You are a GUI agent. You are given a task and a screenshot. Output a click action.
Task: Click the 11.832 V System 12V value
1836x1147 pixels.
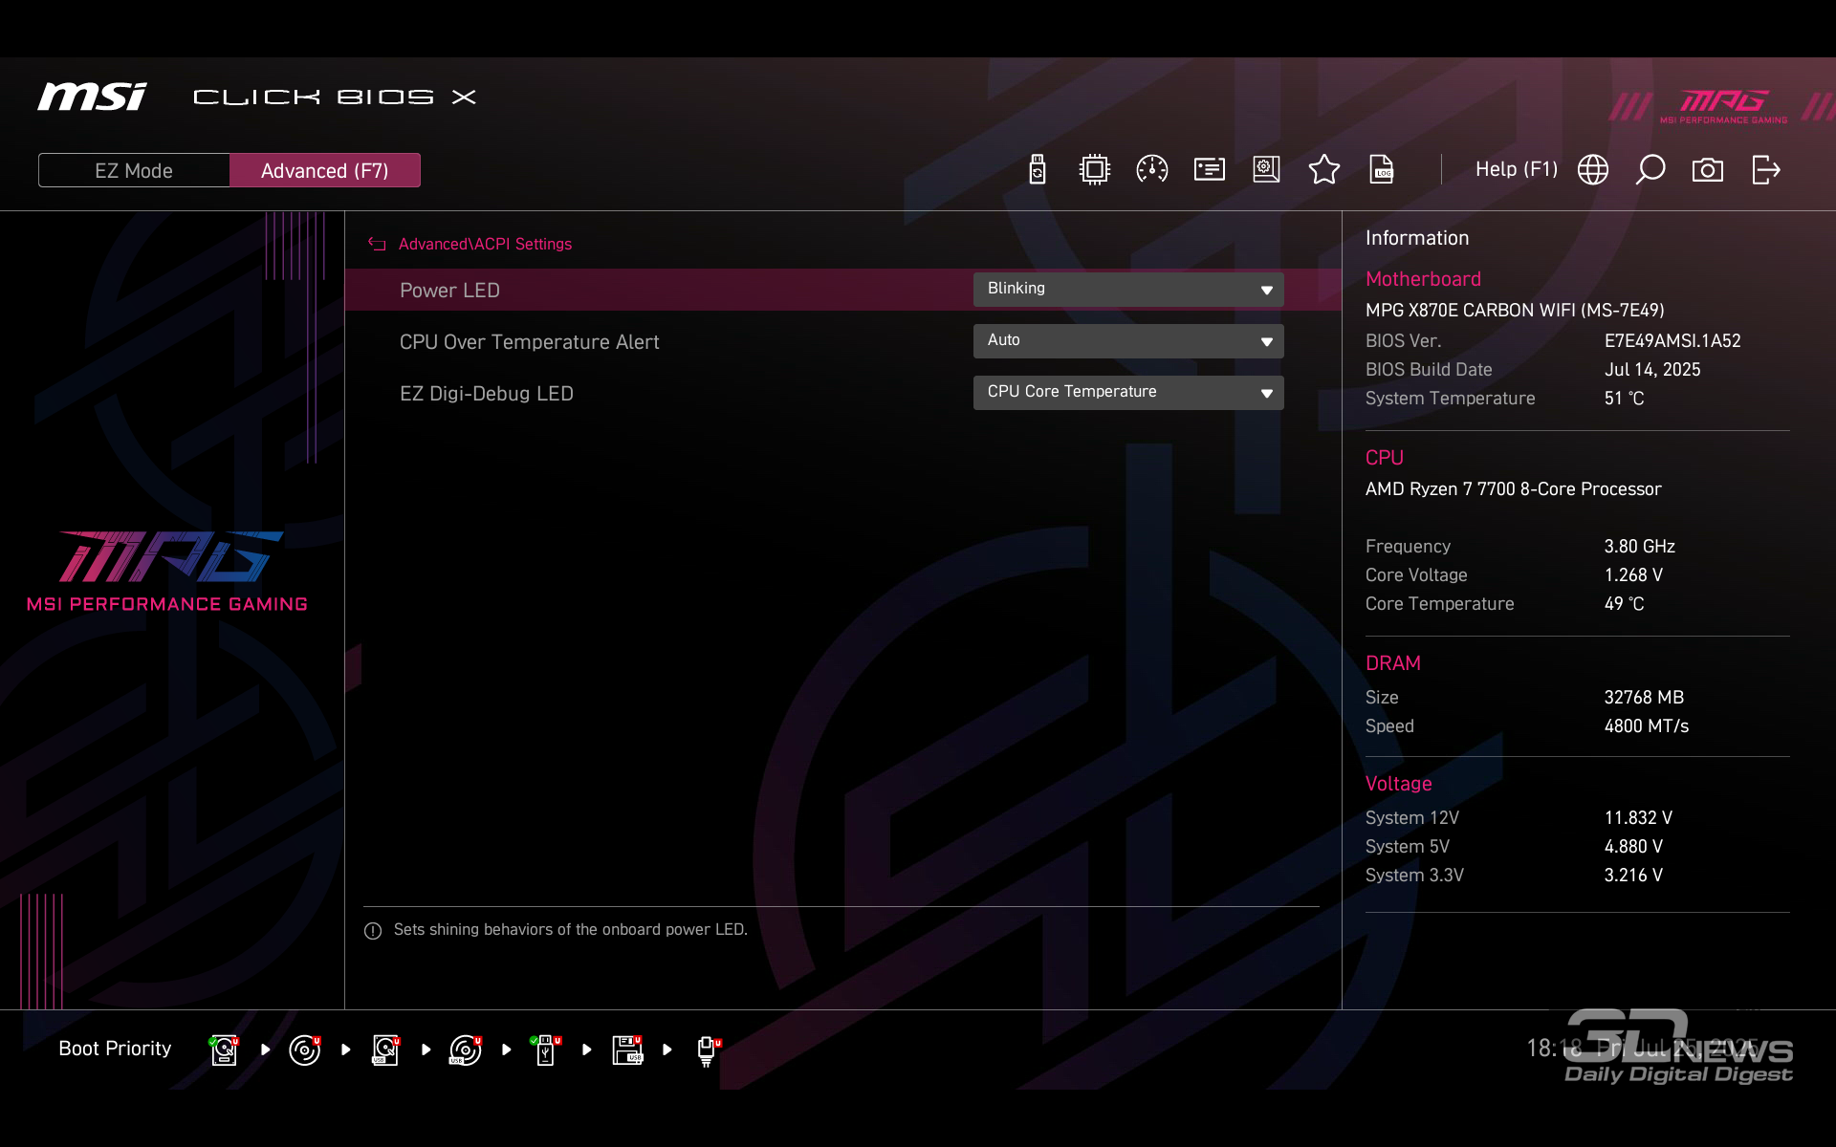(x=1638, y=818)
